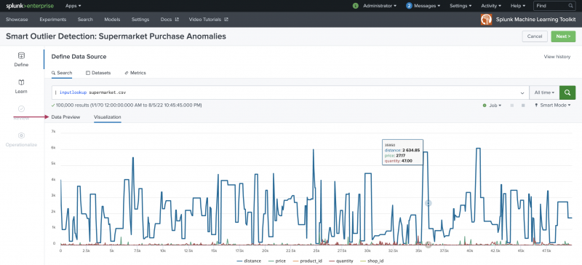Viewport: 582px width, 265px height.
Task: Pause the search job
Action: 512,106
